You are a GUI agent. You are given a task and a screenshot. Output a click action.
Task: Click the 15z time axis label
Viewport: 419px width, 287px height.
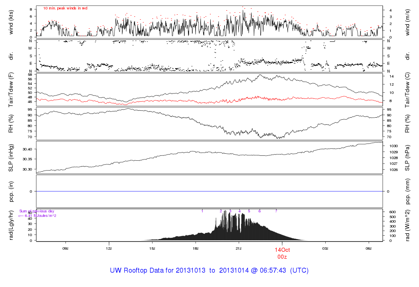(152, 248)
